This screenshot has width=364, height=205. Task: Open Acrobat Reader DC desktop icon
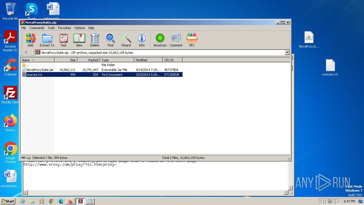point(10,41)
